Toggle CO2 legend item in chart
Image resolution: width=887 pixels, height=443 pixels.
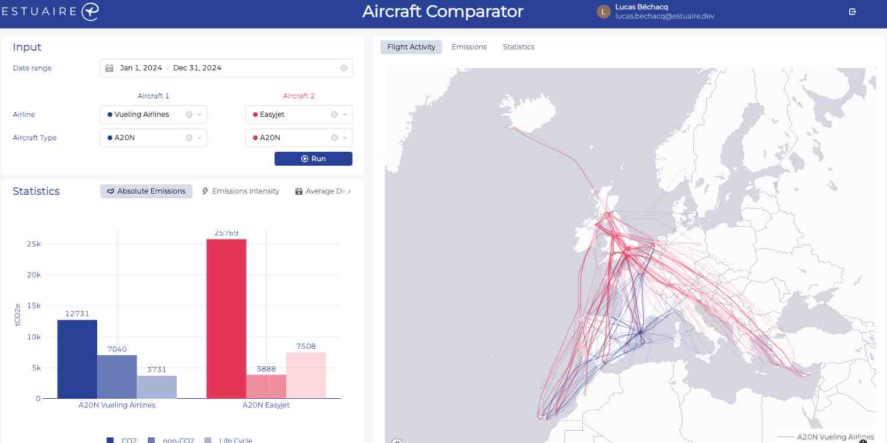point(122,440)
